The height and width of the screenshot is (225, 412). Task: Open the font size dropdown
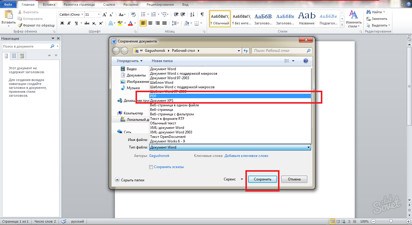point(99,14)
